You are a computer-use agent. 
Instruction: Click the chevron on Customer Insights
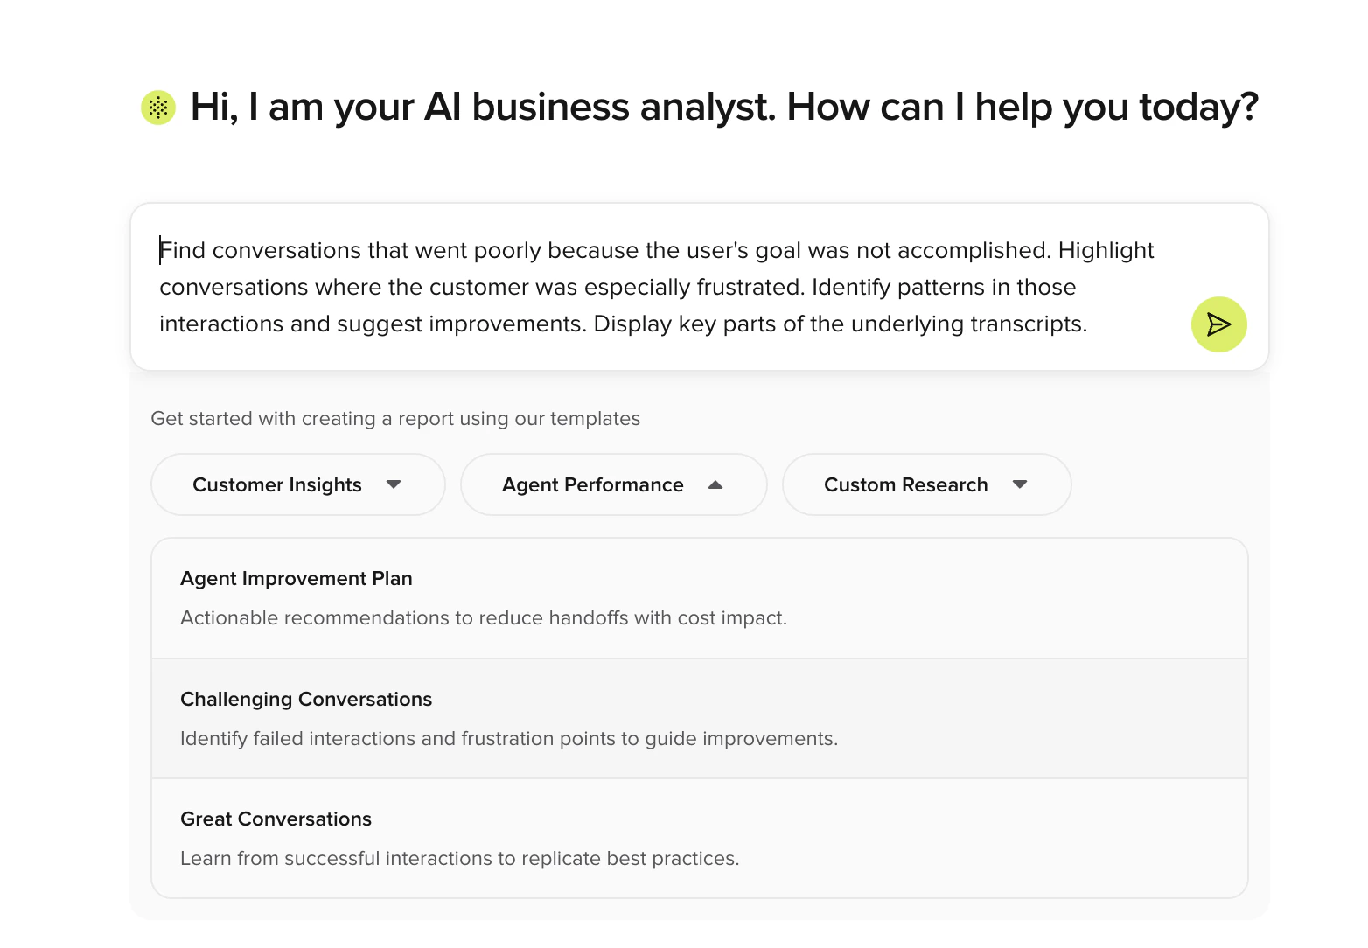point(394,484)
